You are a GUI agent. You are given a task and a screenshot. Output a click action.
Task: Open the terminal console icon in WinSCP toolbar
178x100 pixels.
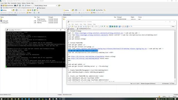(x=15, y=6)
